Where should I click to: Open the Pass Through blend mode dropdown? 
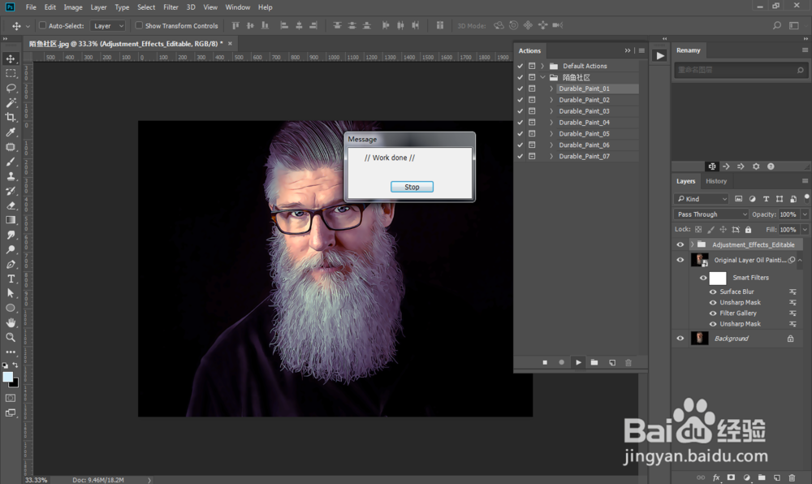click(x=711, y=214)
